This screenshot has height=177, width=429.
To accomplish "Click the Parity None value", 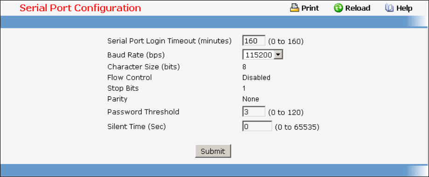I will pyautogui.click(x=250, y=99).
